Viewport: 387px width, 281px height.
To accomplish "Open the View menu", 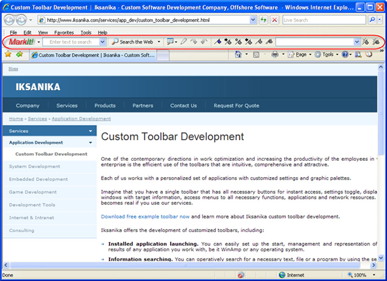I will [x=43, y=33].
